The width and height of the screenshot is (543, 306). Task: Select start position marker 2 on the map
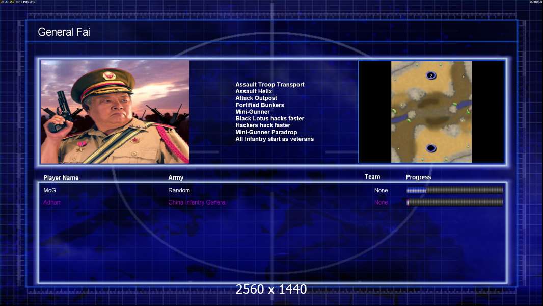point(431,75)
